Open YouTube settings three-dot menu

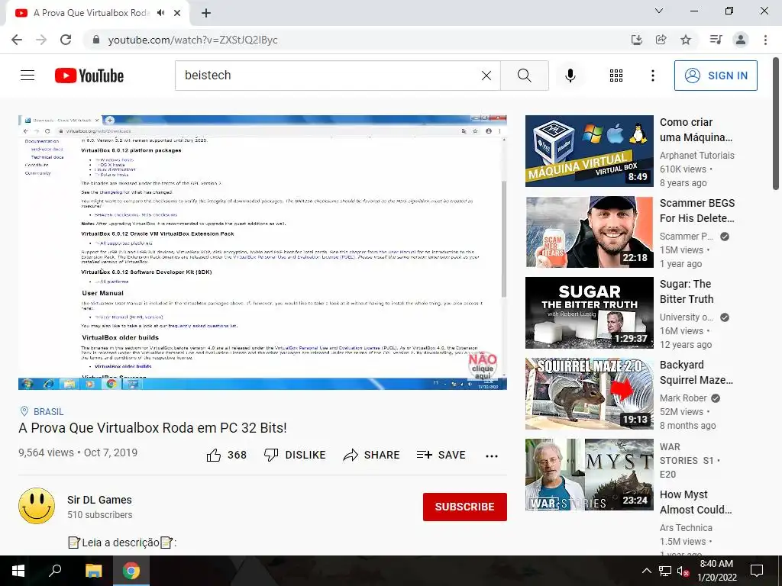[652, 76]
